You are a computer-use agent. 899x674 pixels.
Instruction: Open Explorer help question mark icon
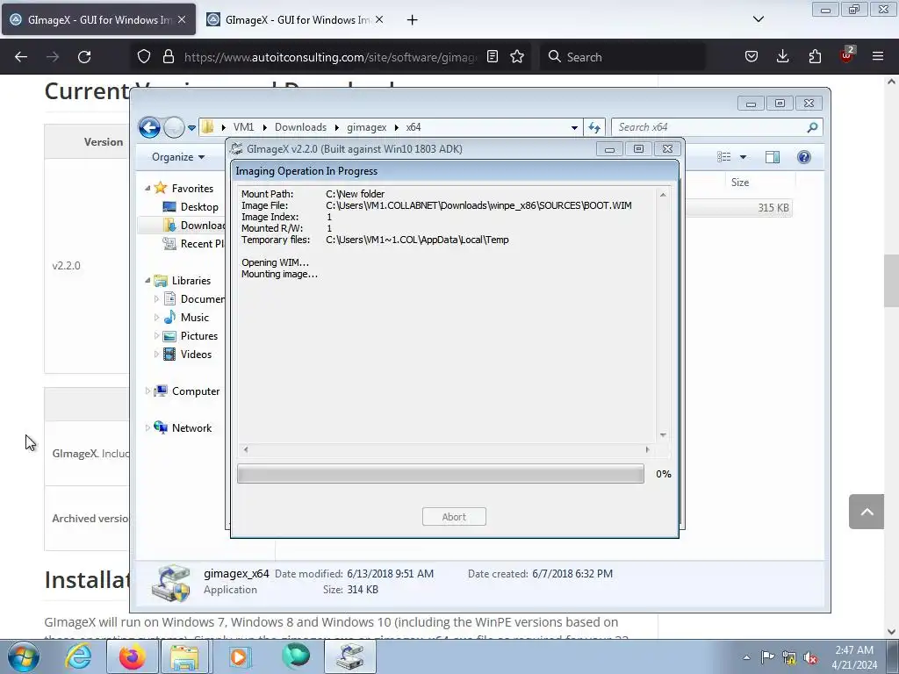pyautogui.click(x=804, y=157)
